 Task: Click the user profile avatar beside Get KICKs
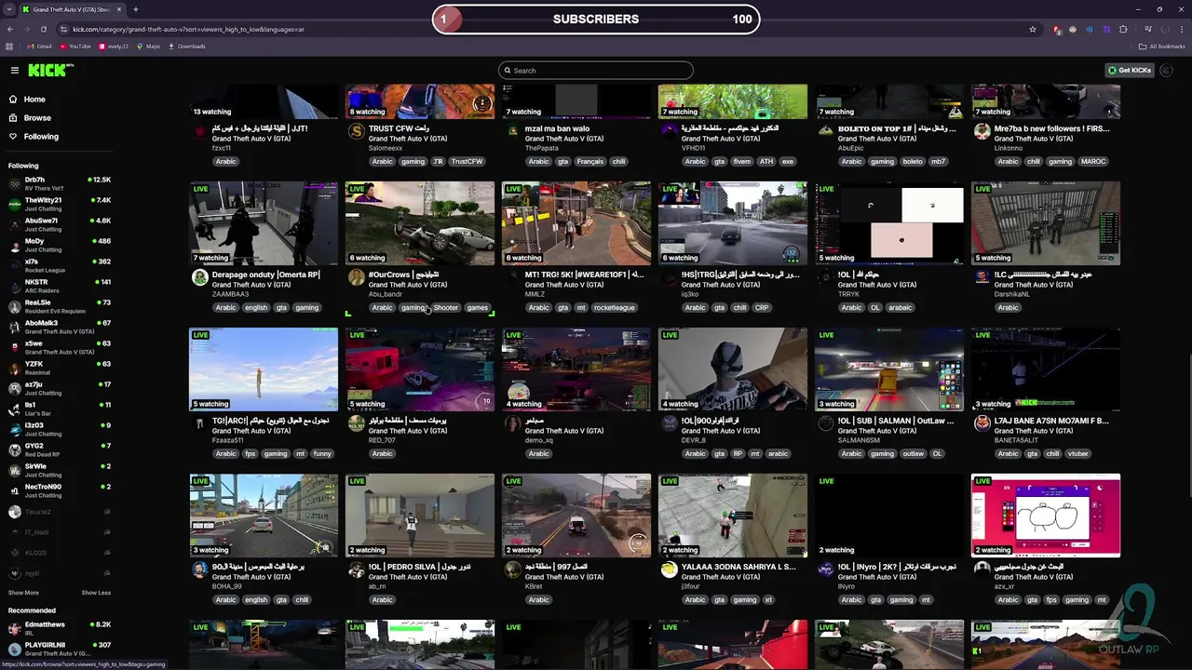click(x=1166, y=71)
